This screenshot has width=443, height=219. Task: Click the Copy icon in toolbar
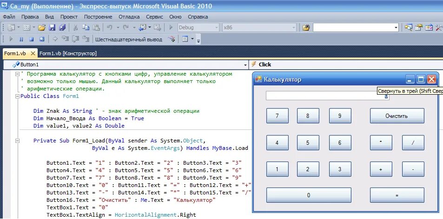86,28
